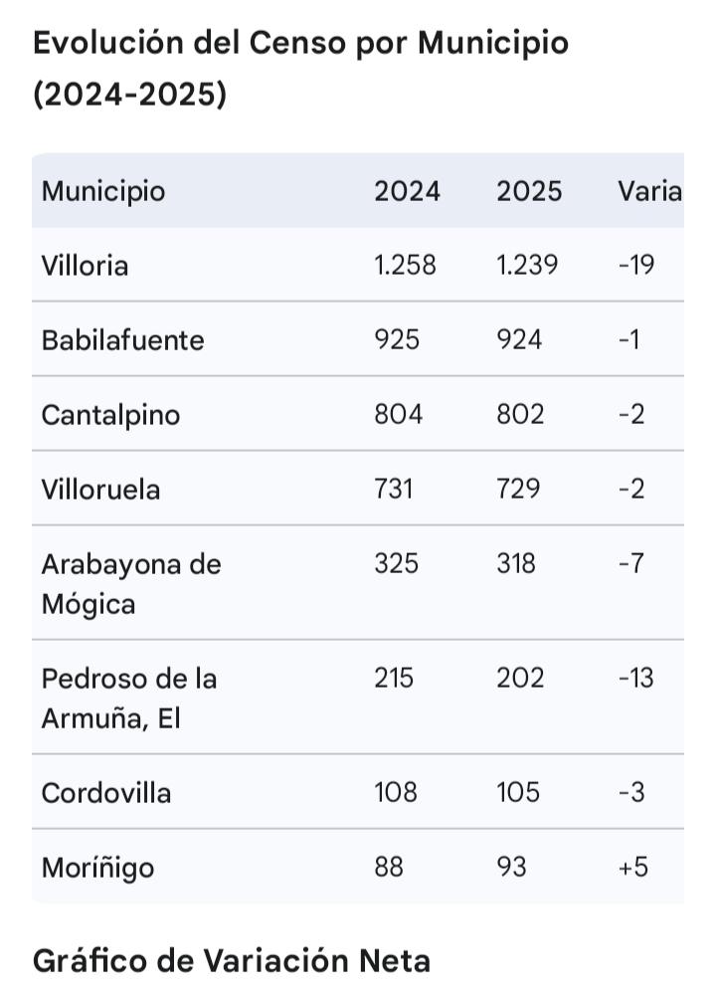
Task: Click Cantalpino's 2024 value 804
Action: 399,414
